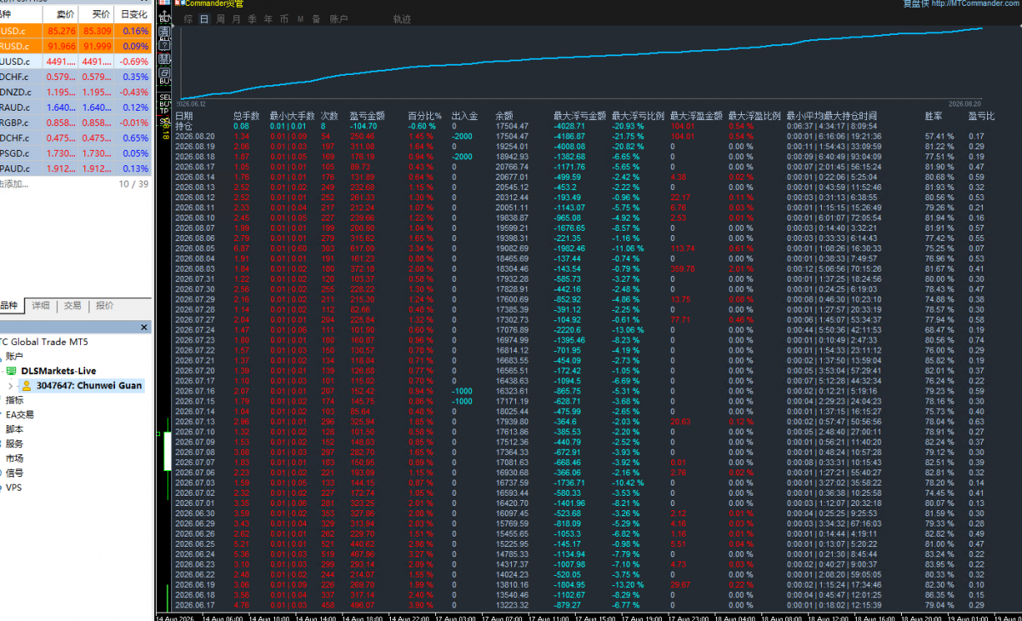Screen dimensions: 1022x621
Task: Click the 最大浮亏金额 column header
Action: 579,115
